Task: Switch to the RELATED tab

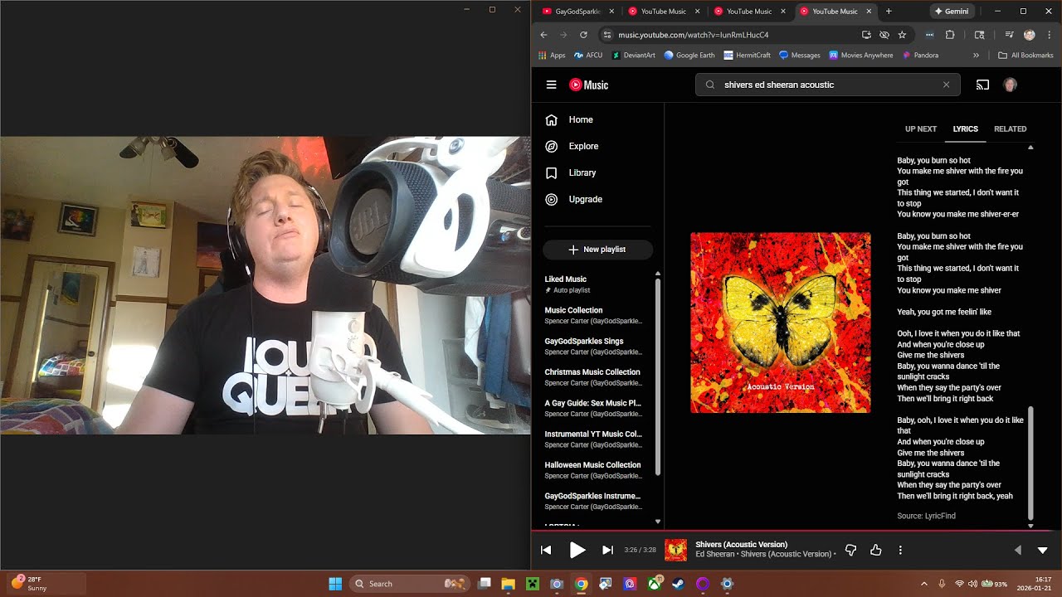Action: point(1011,129)
